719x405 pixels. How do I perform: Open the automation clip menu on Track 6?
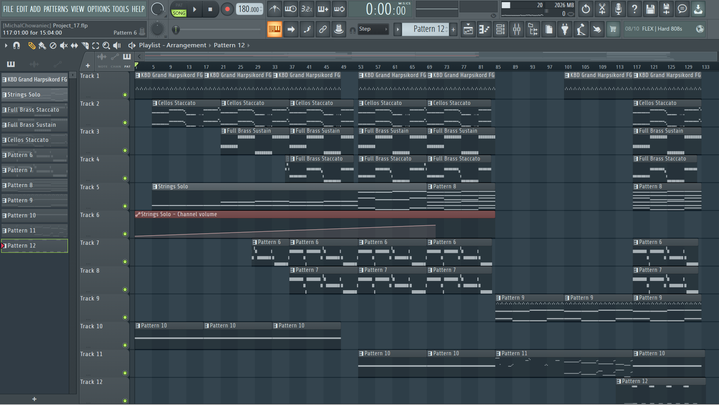coord(138,214)
